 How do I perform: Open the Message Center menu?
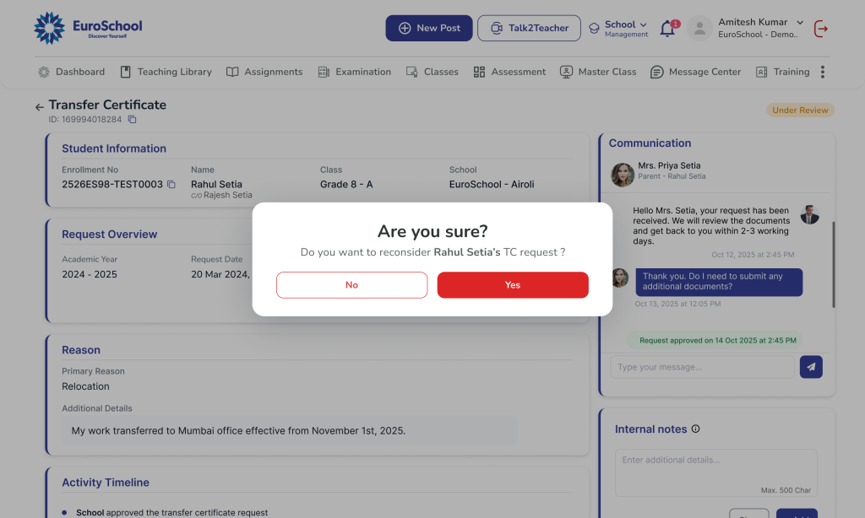(695, 72)
